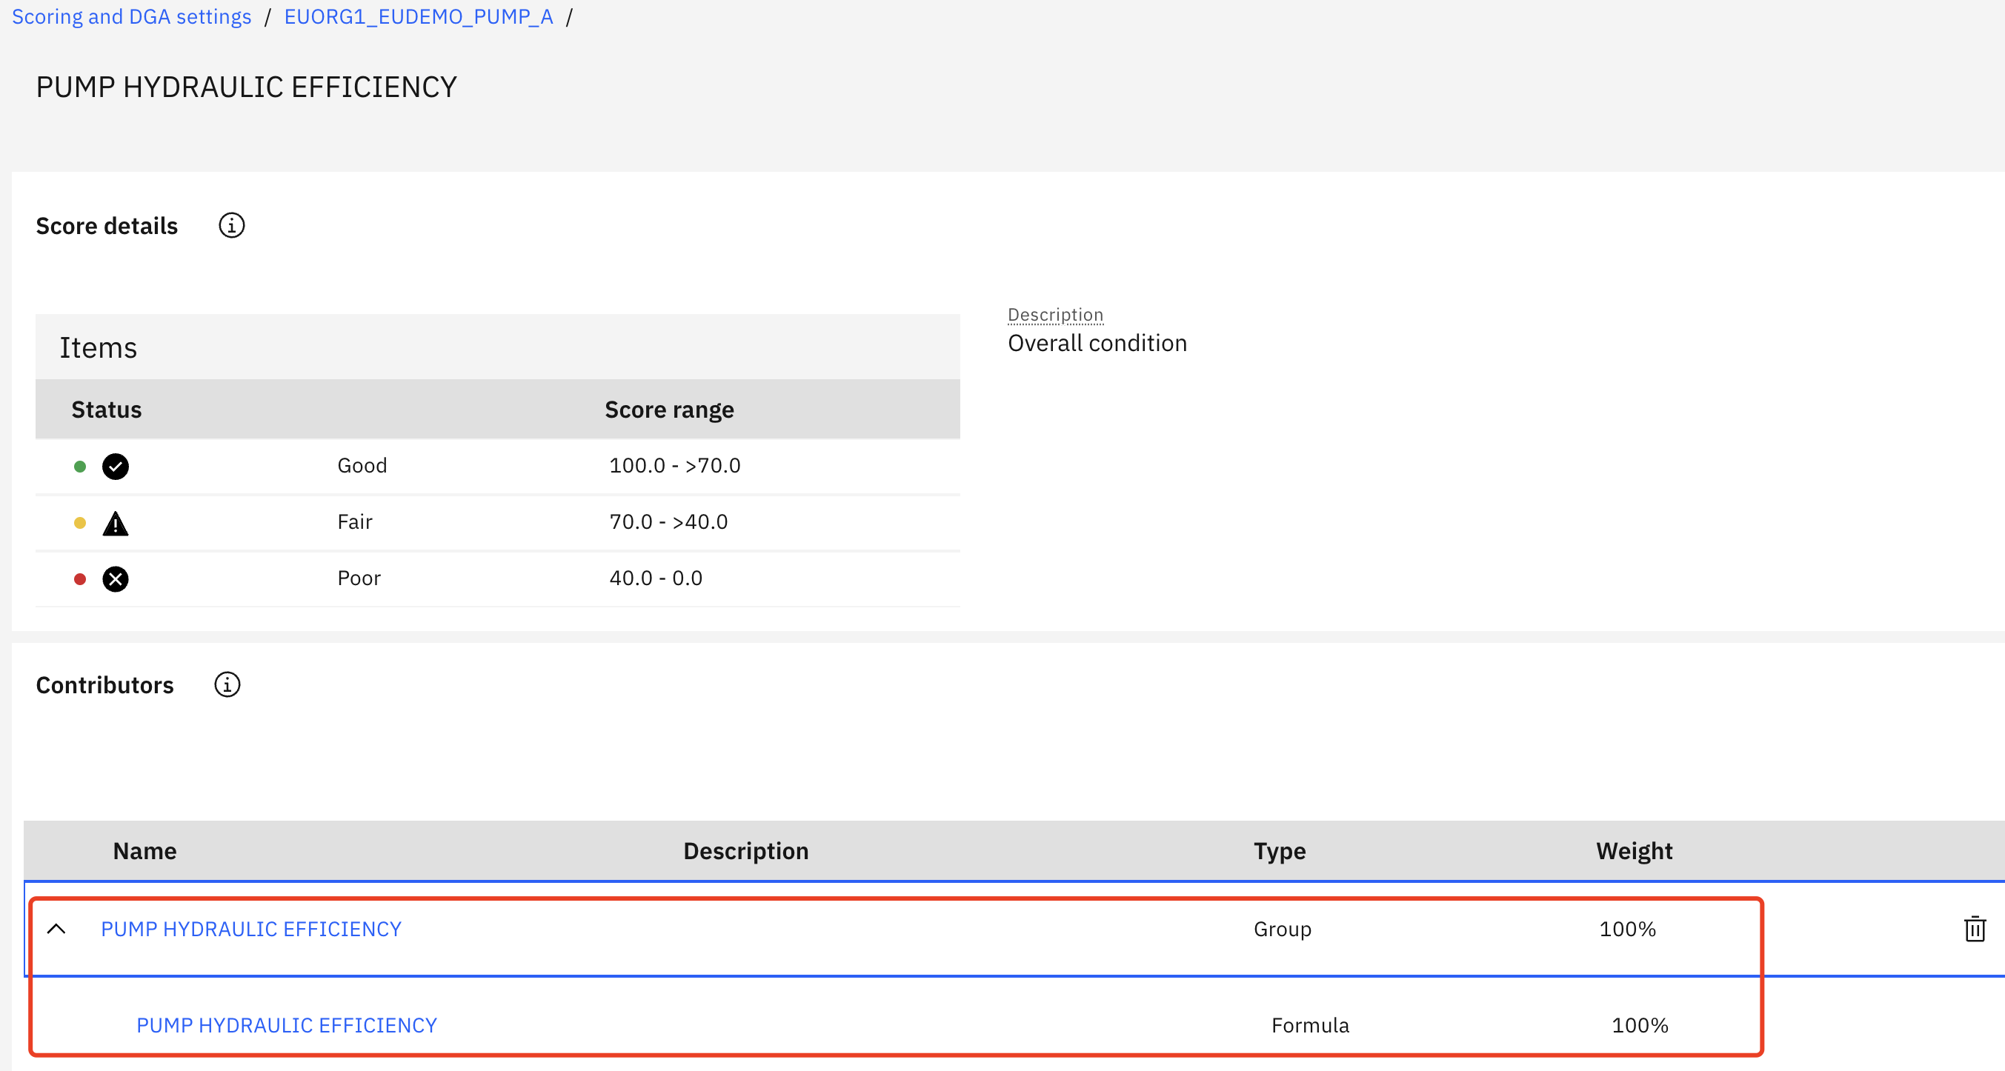The image size is (2005, 1071).
Task: Click the Poor status label
Action: click(x=359, y=578)
